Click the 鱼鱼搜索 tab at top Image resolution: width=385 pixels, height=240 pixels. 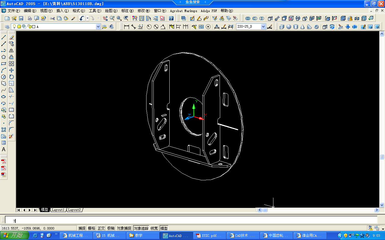pyautogui.click(x=192, y=2)
